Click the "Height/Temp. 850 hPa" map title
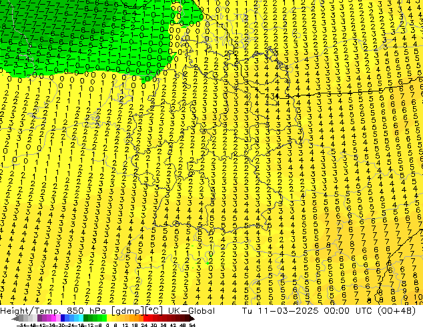 [54, 311]
